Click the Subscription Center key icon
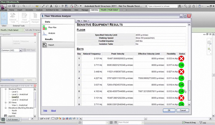Viewport: 215px width, 125px height. (x=186, y=6)
